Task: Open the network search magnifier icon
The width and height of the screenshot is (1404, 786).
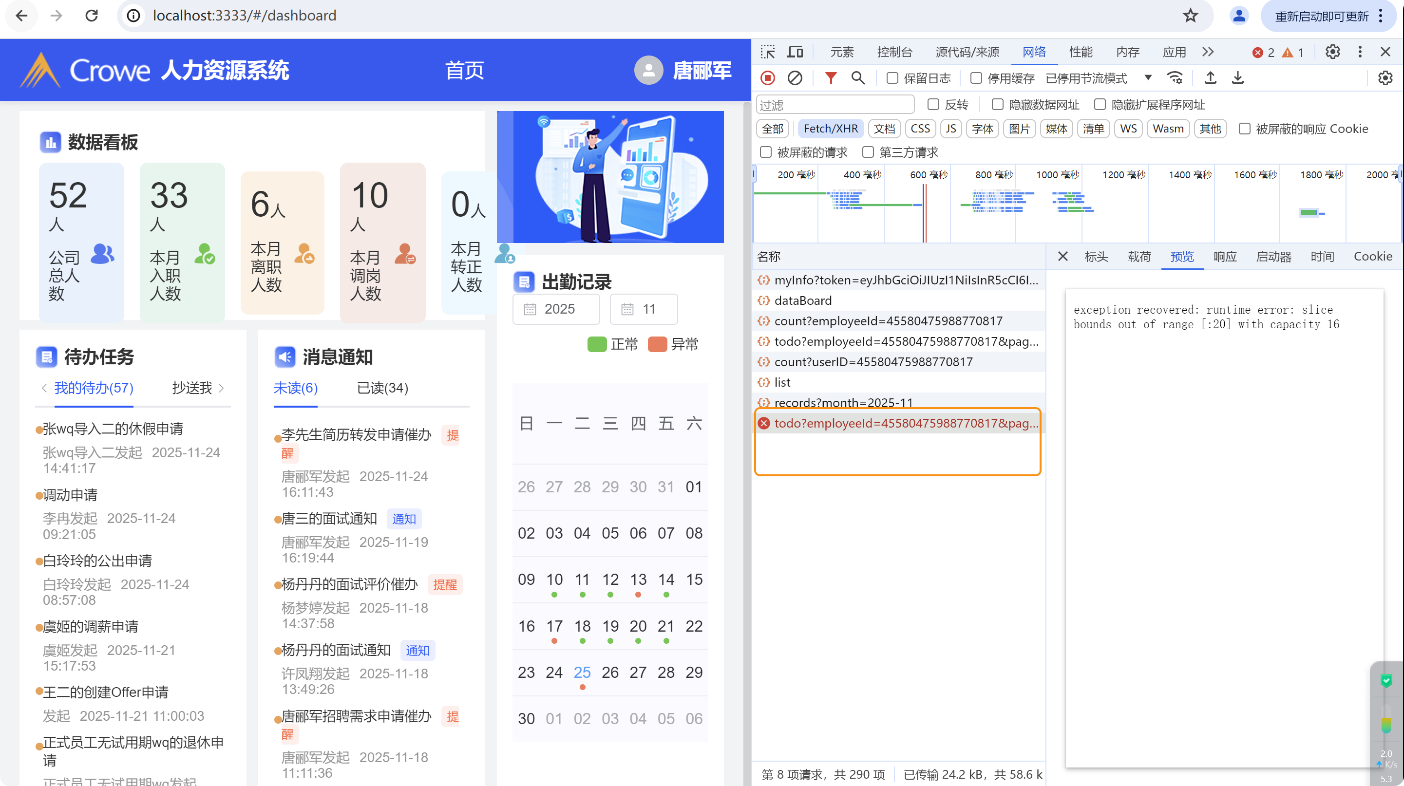Action: [x=858, y=78]
